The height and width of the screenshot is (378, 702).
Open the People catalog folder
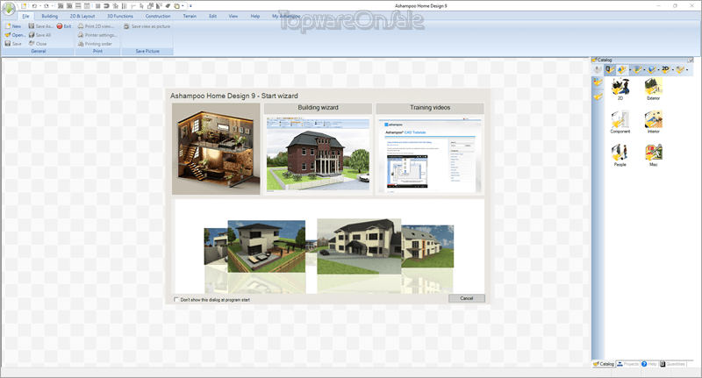(620, 155)
